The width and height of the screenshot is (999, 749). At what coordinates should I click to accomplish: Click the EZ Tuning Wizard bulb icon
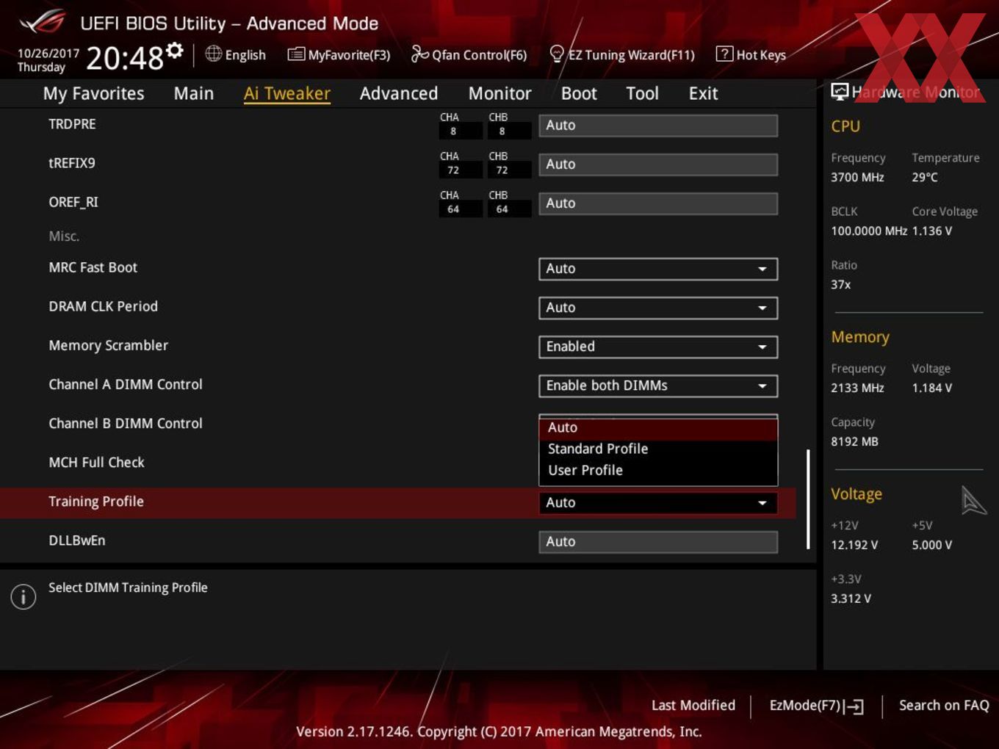pos(557,54)
